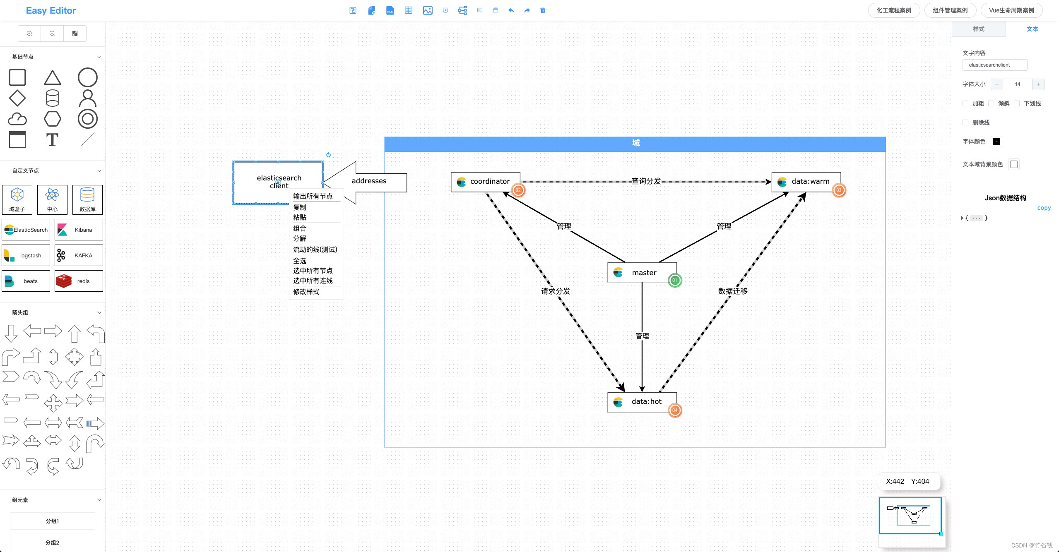Export diagram as XML file
The height and width of the screenshot is (552, 1059).
390,10
